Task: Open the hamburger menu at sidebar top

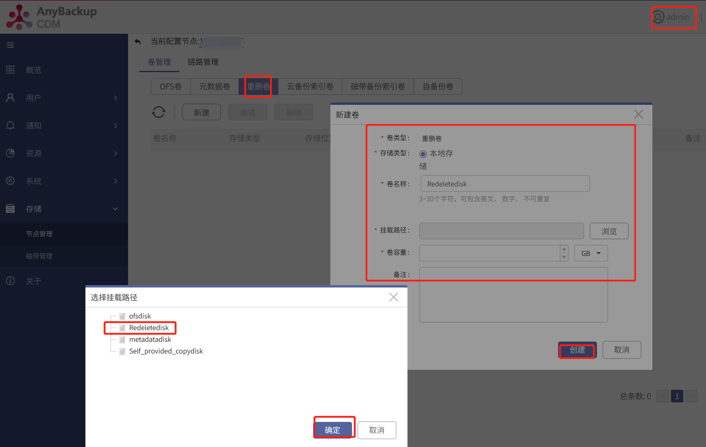Action: [10, 45]
